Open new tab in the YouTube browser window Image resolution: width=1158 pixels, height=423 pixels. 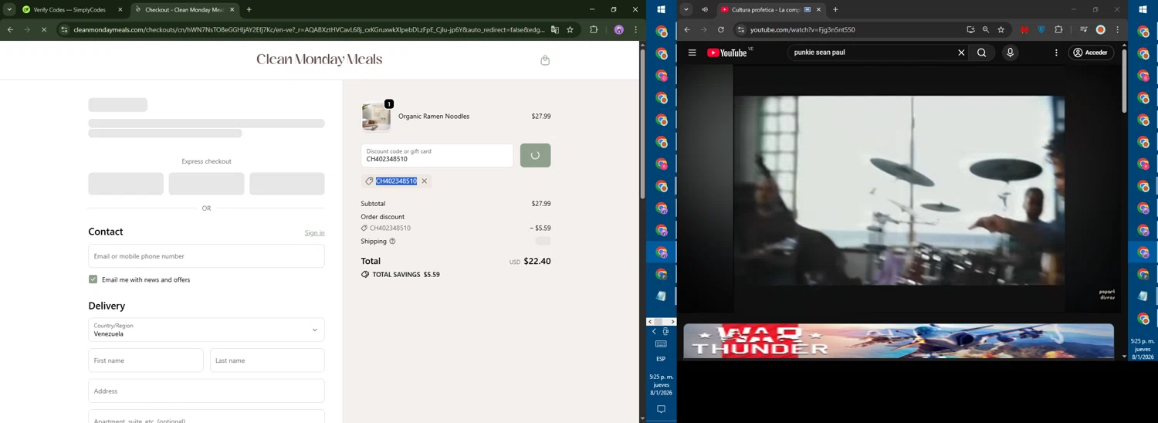click(x=835, y=10)
